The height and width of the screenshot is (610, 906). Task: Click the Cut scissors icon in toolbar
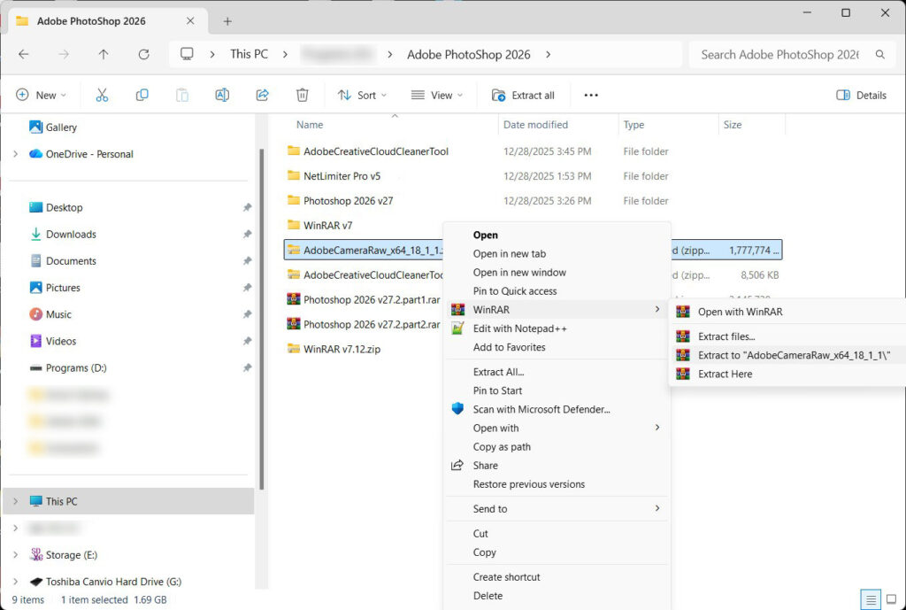pyautogui.click(x=102, y=95)
